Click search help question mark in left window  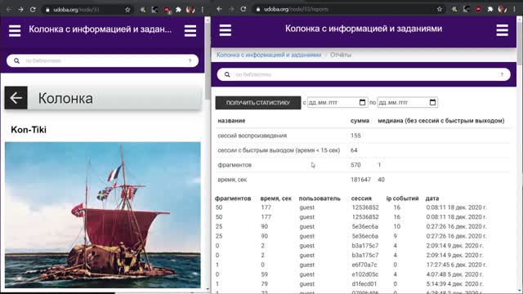pyautogui.click(x=190, y=60)
